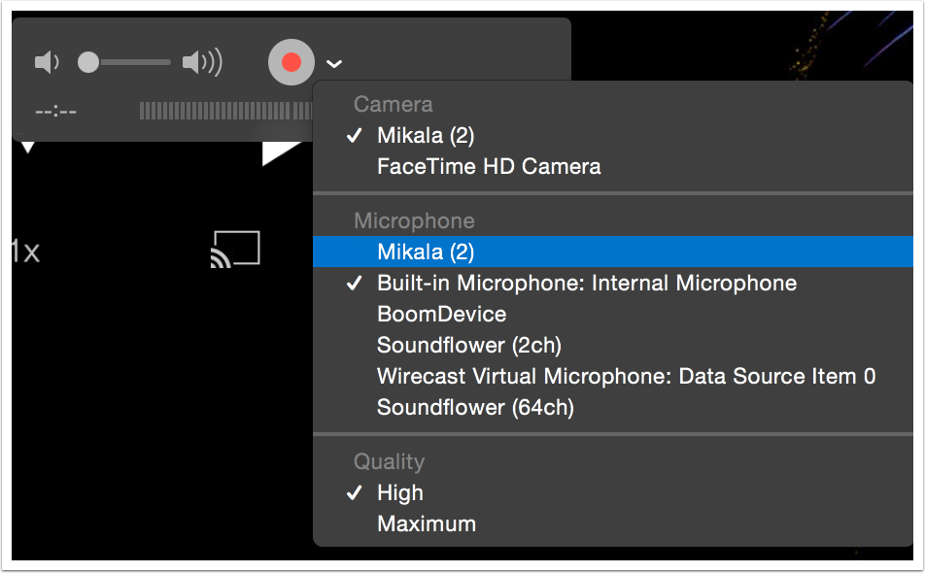
Task: Switch quality to Maximum
Action: tap(427, 523)
